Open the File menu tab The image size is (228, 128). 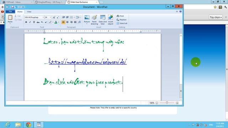10,12
